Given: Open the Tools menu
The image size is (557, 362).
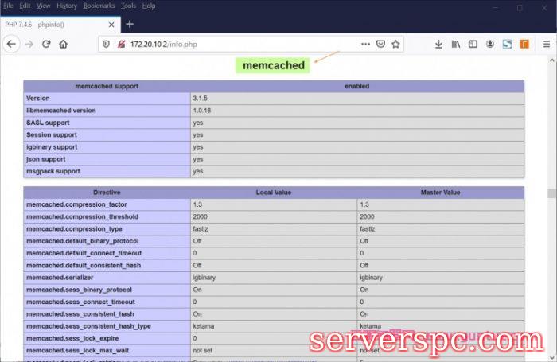Looking at the screenshot, I should click(x=128, y=6).
